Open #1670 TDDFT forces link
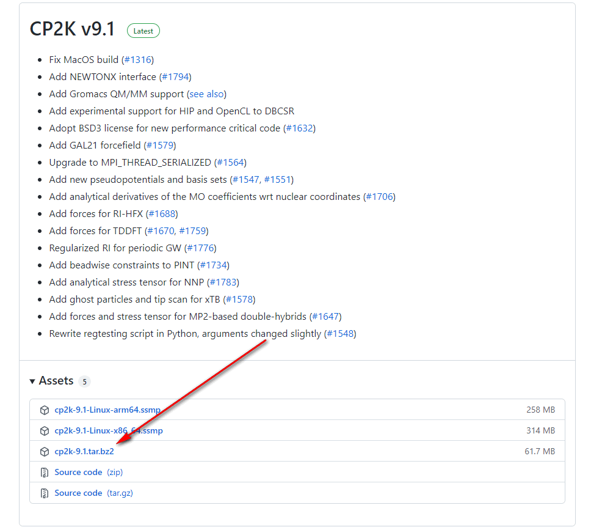This screenshot has width=602, height=527. (161, 231)
